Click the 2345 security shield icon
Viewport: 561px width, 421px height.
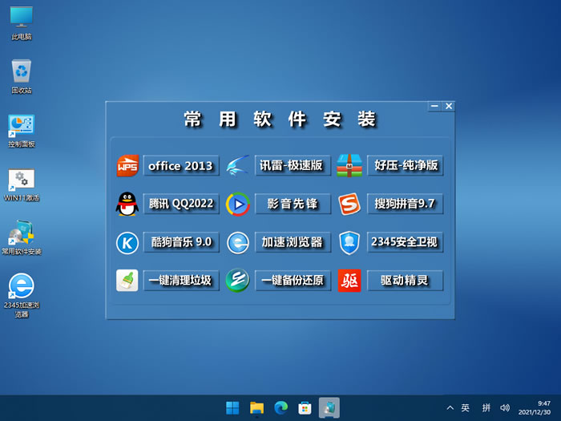tap(349, 243)
